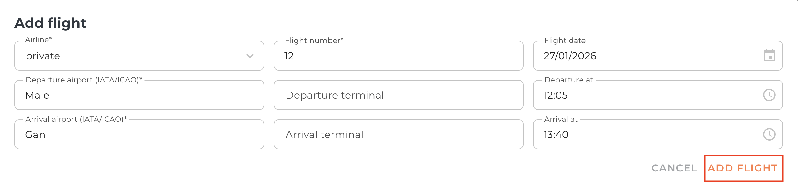Click the Arrival at time 13:40
Screen dimensions: 798x188
click(556, 135)
